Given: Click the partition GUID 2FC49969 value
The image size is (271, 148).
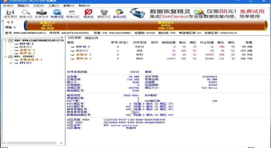Looking at the screenshot, I should pyautogui.click(x=134, y=123).
